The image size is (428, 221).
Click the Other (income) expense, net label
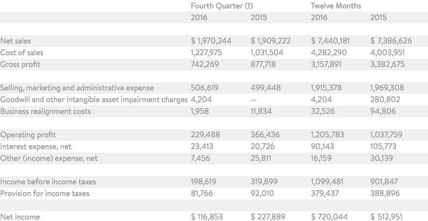(49, 158)
